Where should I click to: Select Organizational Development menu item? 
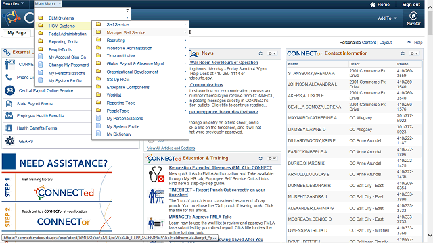pos(133,72)
